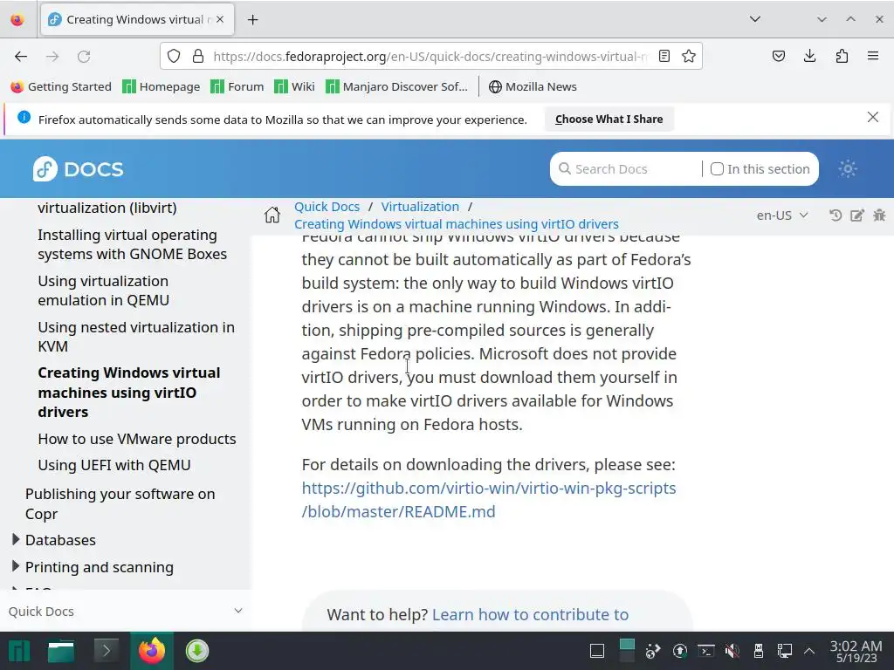Click Learn how to contribute link
894x670 pixels.
pos(530,615)
